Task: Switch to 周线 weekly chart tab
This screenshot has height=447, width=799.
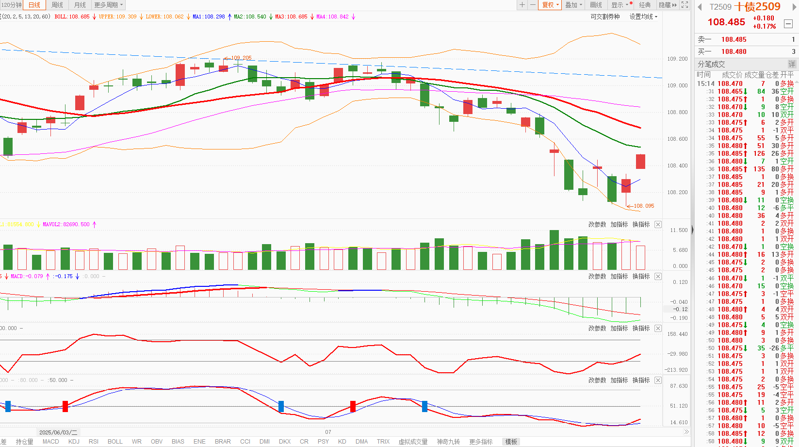Action: click(57, 5)
